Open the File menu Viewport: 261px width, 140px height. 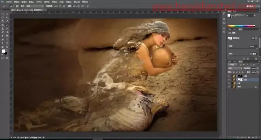click(9, 2)
